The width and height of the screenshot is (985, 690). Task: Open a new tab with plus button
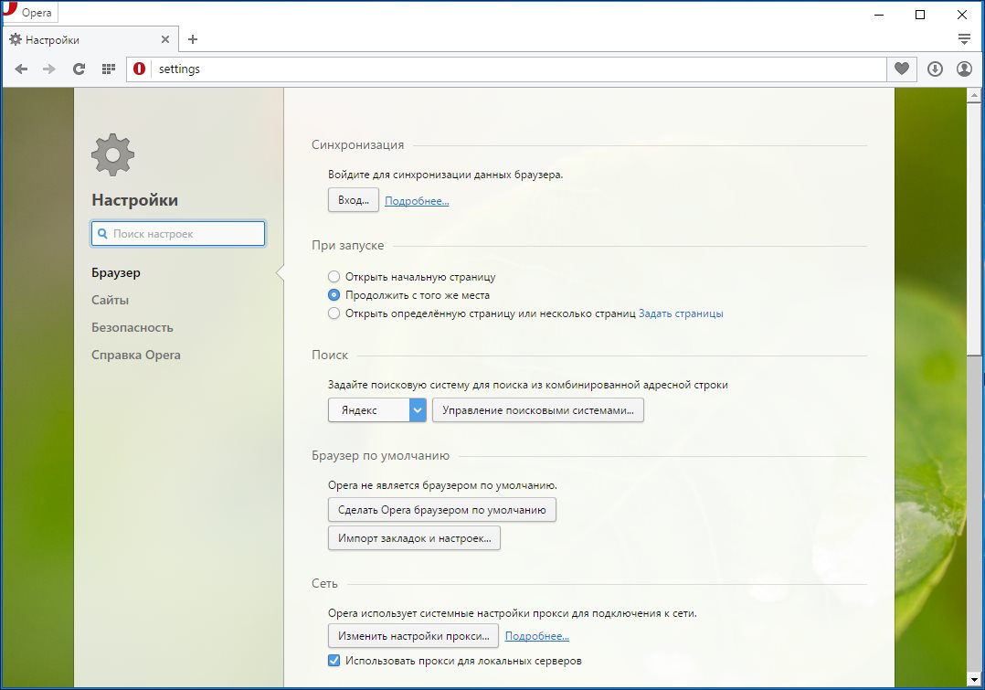coord(193,39)
